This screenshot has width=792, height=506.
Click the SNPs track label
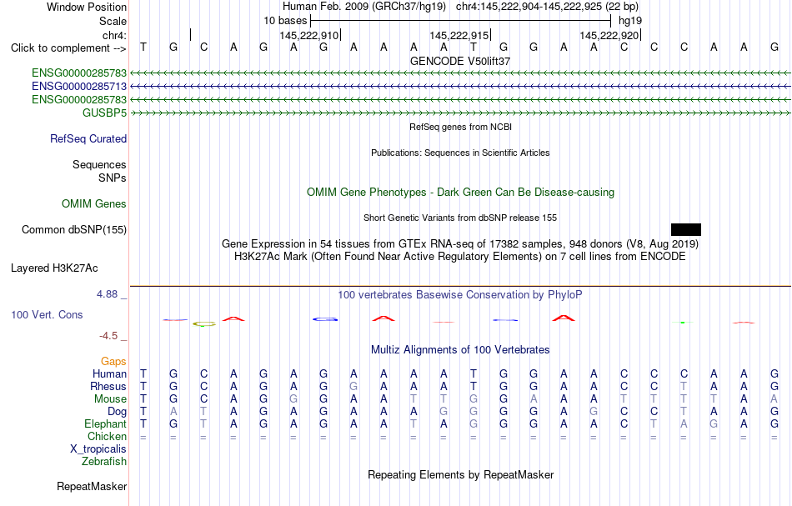click(113, 178)
